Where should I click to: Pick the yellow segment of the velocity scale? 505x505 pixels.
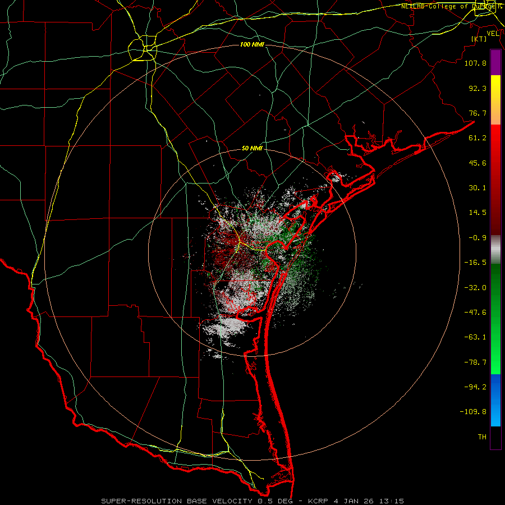[x=495, y=87]
